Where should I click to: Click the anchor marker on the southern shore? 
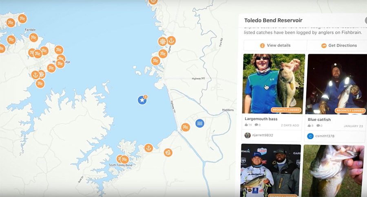148,148
